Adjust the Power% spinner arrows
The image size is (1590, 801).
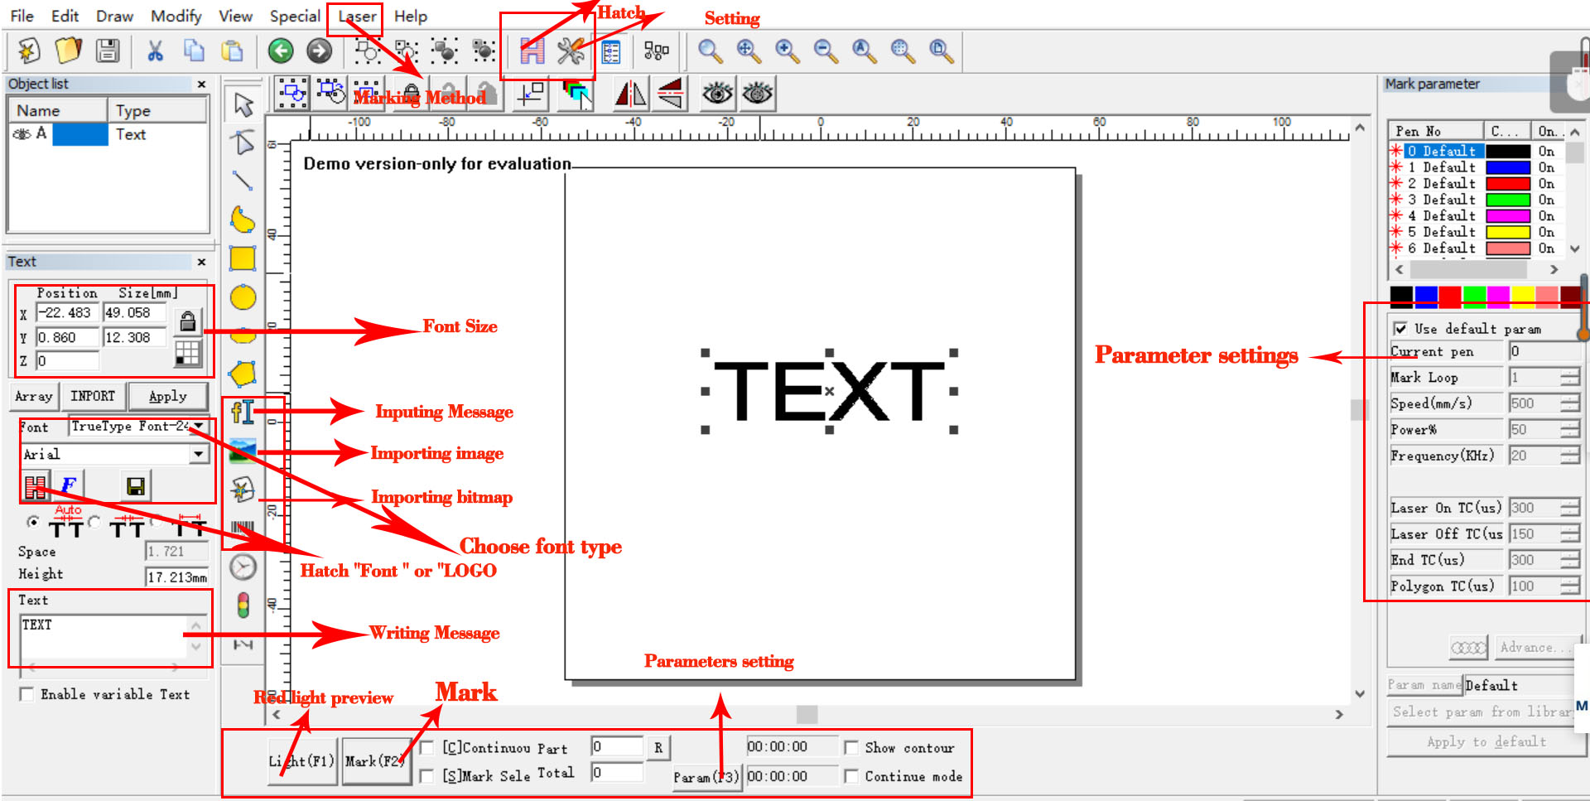pos(1569,430)
